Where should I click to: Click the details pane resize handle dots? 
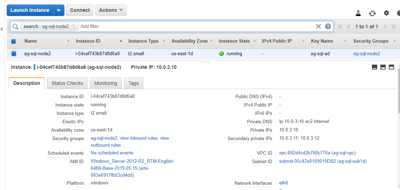[205, 62]
